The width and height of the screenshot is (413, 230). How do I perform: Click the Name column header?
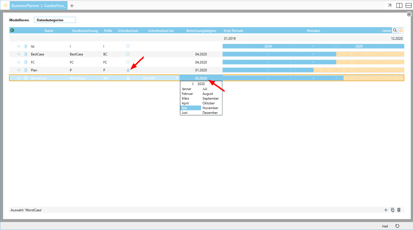(x=49, y=31)
